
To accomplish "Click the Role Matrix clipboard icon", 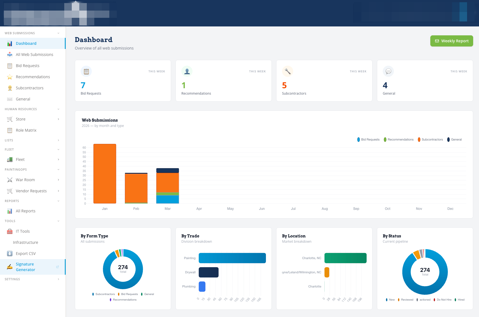I will [10, 130].
